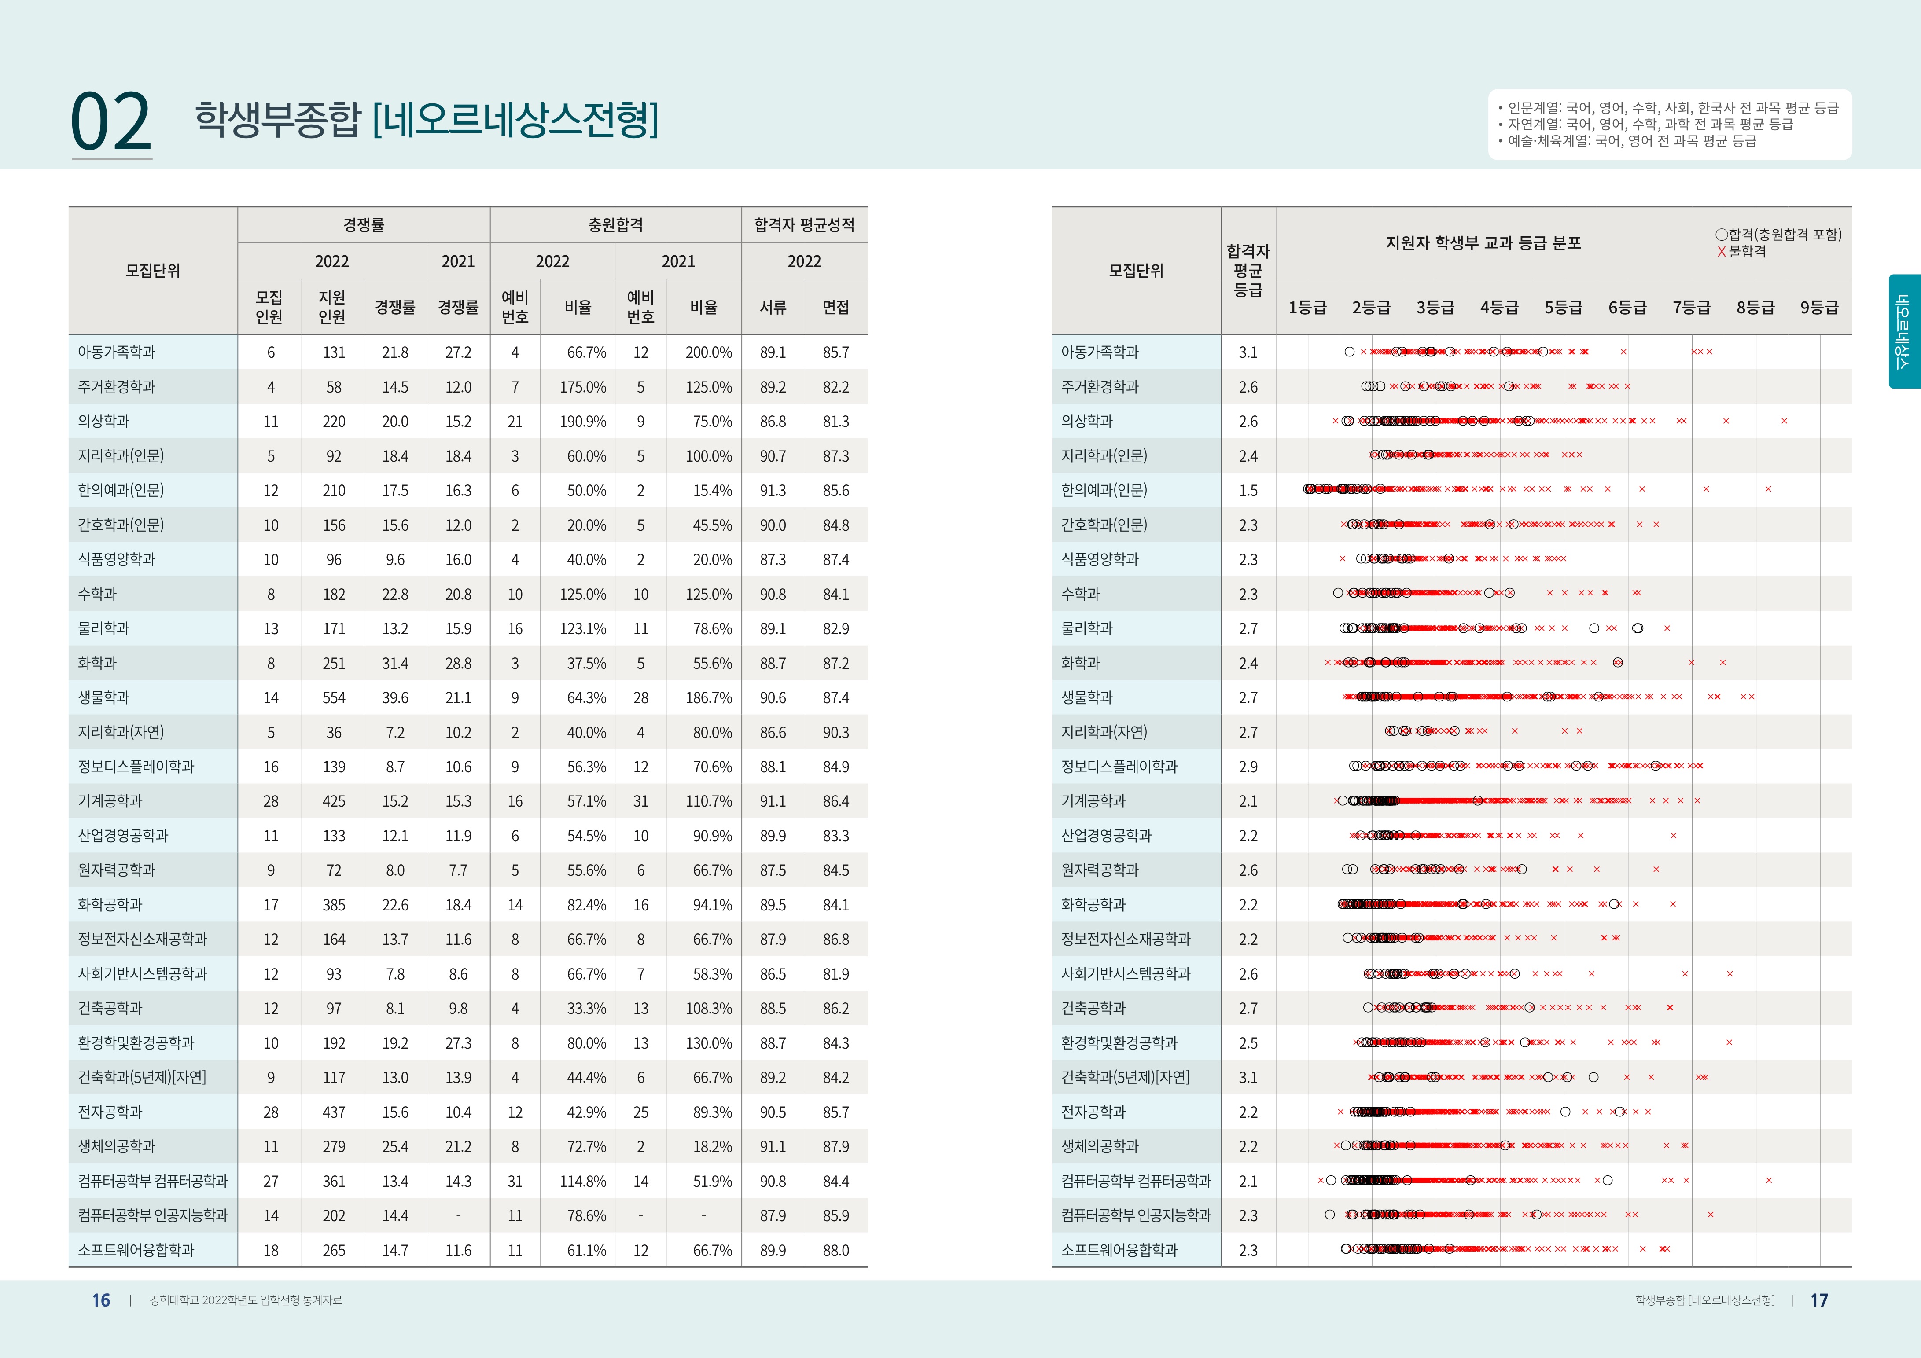Click the 경쟁률 column group header
Image resolution: width=1921 pixels, height=1358 pixels.
pos(363,225)
